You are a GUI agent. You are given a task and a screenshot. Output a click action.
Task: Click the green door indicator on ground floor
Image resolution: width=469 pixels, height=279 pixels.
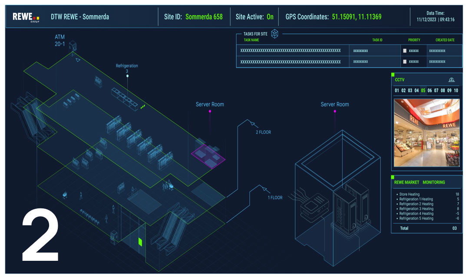tap(140, 241)
